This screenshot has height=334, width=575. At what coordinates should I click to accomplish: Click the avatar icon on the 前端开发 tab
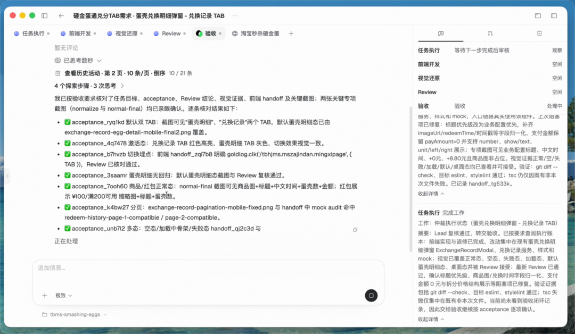[63, 34]
